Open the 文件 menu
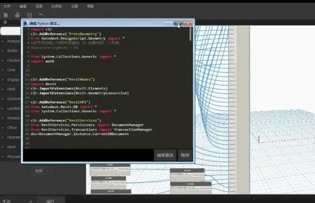 point(7,7)
